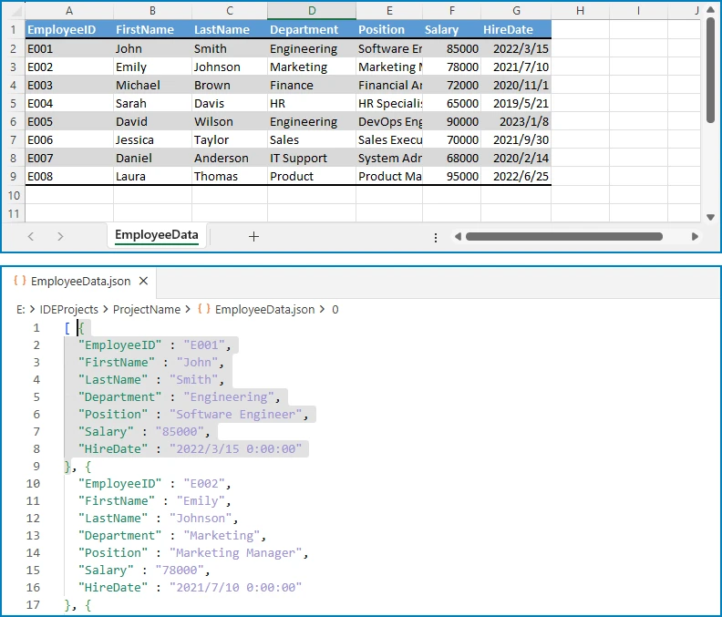This screenshot has height=617, width=722.
Task: Open ProjectName breadcrumb segment
Action: [x=147, y=310]
